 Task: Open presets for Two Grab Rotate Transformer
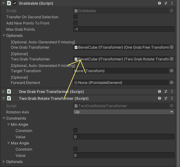pos(166,98)
